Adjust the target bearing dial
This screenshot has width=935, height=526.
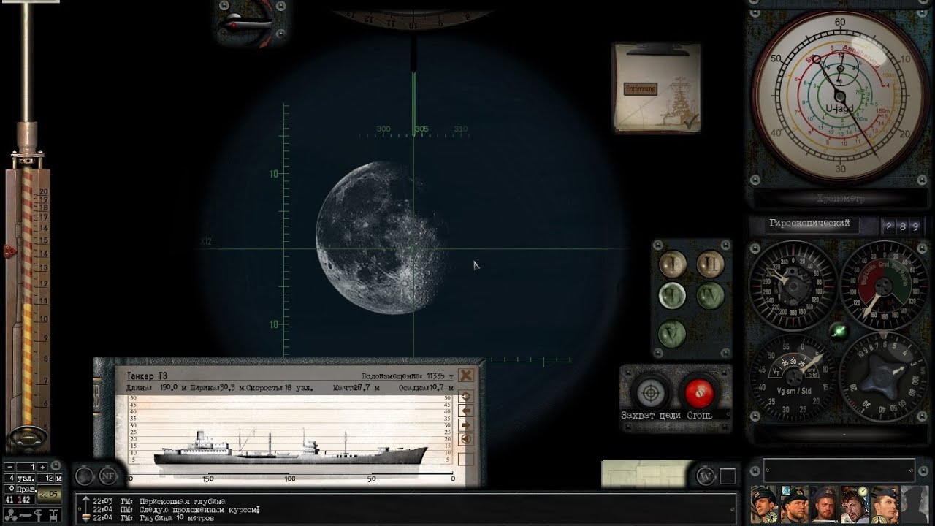coord(792,286)
